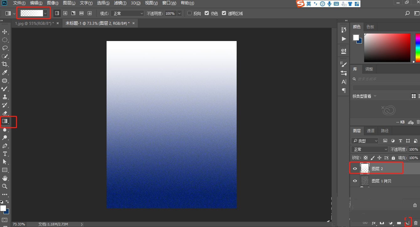Select the Gradient tool
The width and height of the screenshot is (420, 227).
coord(4,121)
